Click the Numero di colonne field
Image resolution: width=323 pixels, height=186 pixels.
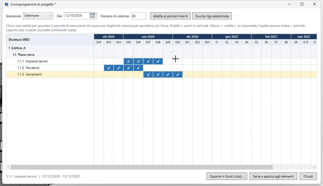coord(139,16)
